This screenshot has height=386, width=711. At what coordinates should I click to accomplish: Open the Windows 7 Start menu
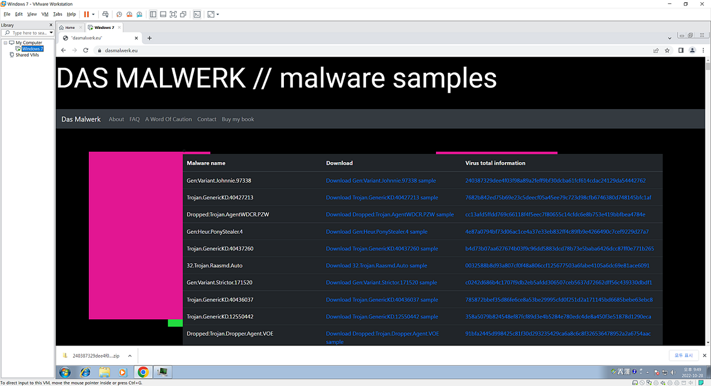[64, 372]
